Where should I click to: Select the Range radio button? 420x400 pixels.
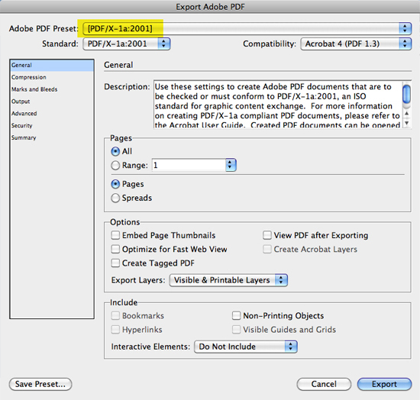(115, 166)
